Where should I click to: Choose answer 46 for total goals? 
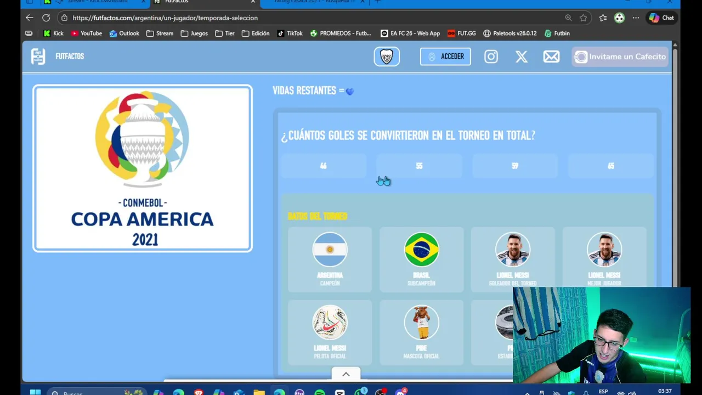[x=324, y=166]
